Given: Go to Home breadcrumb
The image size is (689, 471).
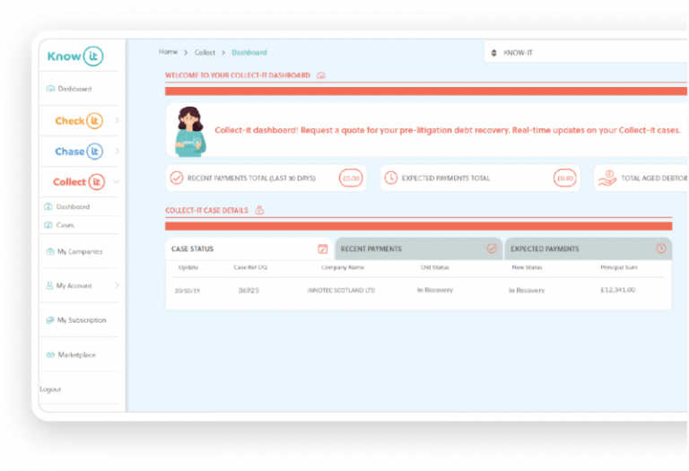Looking at the screenshot, I should pyautogui.click(x=168, y=52).
